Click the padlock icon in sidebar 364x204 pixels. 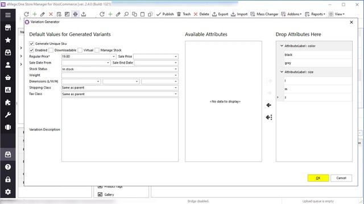point(8,180)
